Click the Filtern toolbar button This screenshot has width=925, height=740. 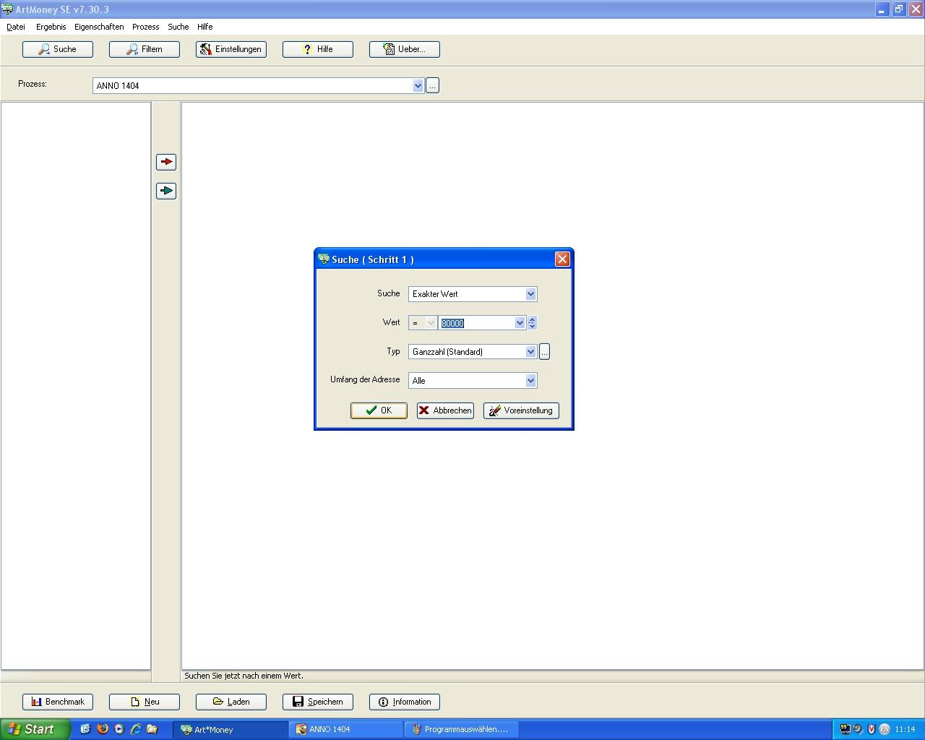[145, 49]
